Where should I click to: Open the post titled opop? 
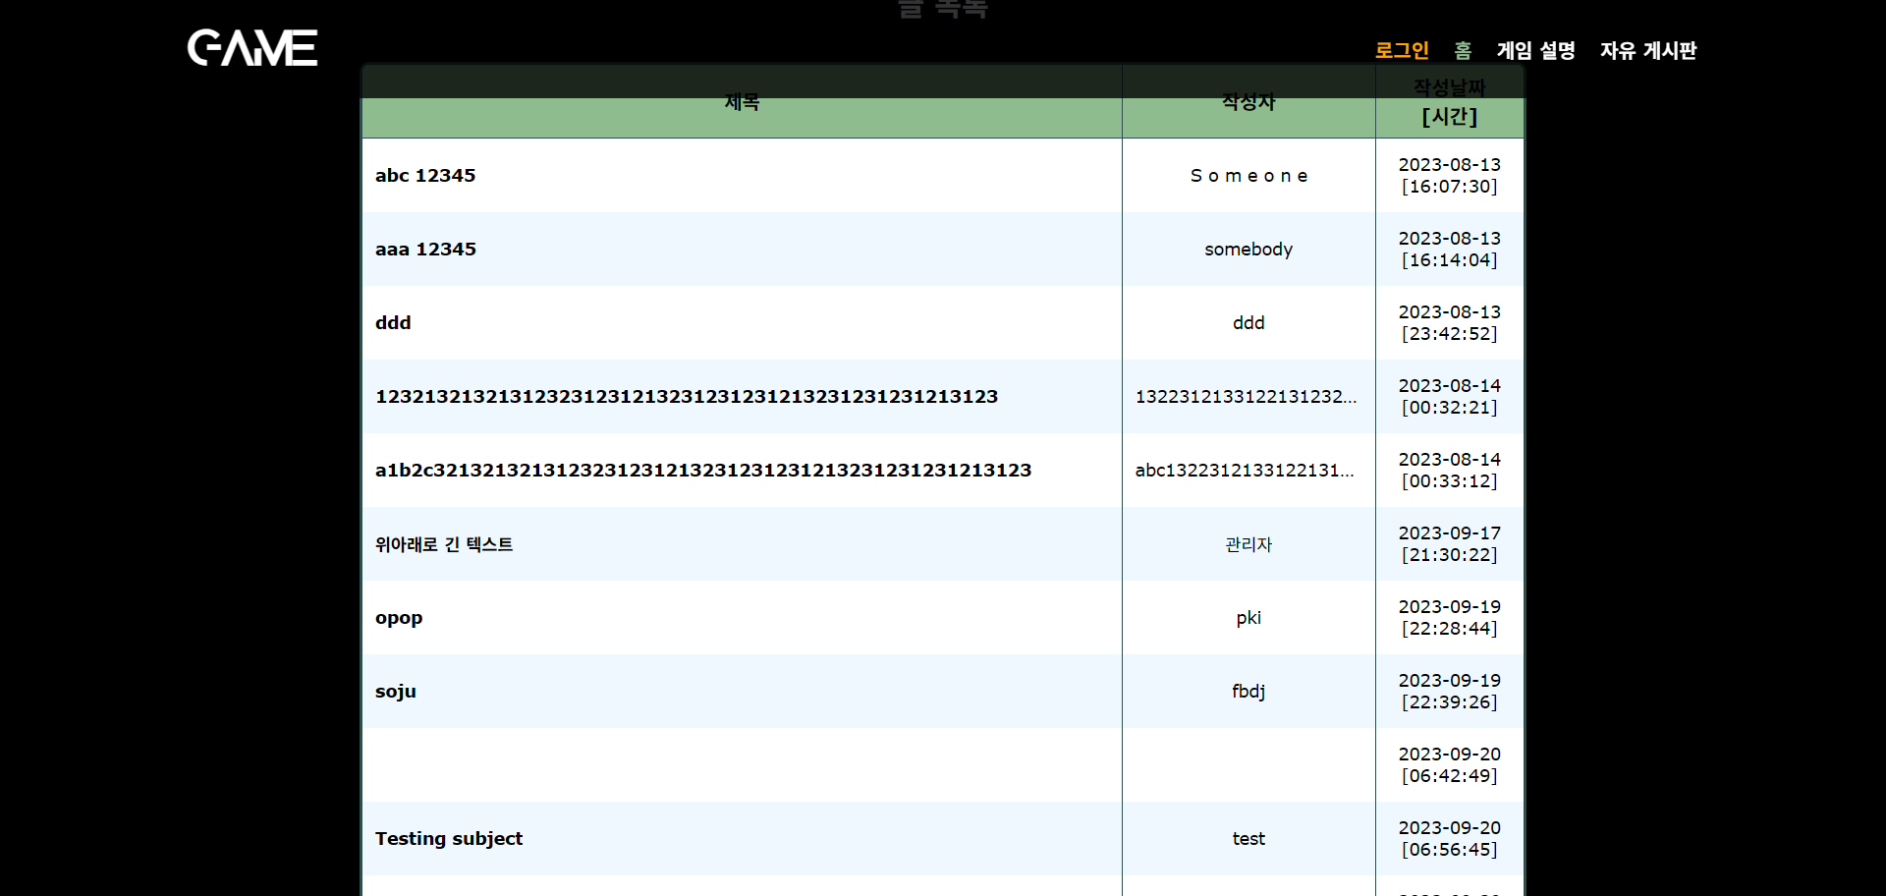(x=399, y=618)
